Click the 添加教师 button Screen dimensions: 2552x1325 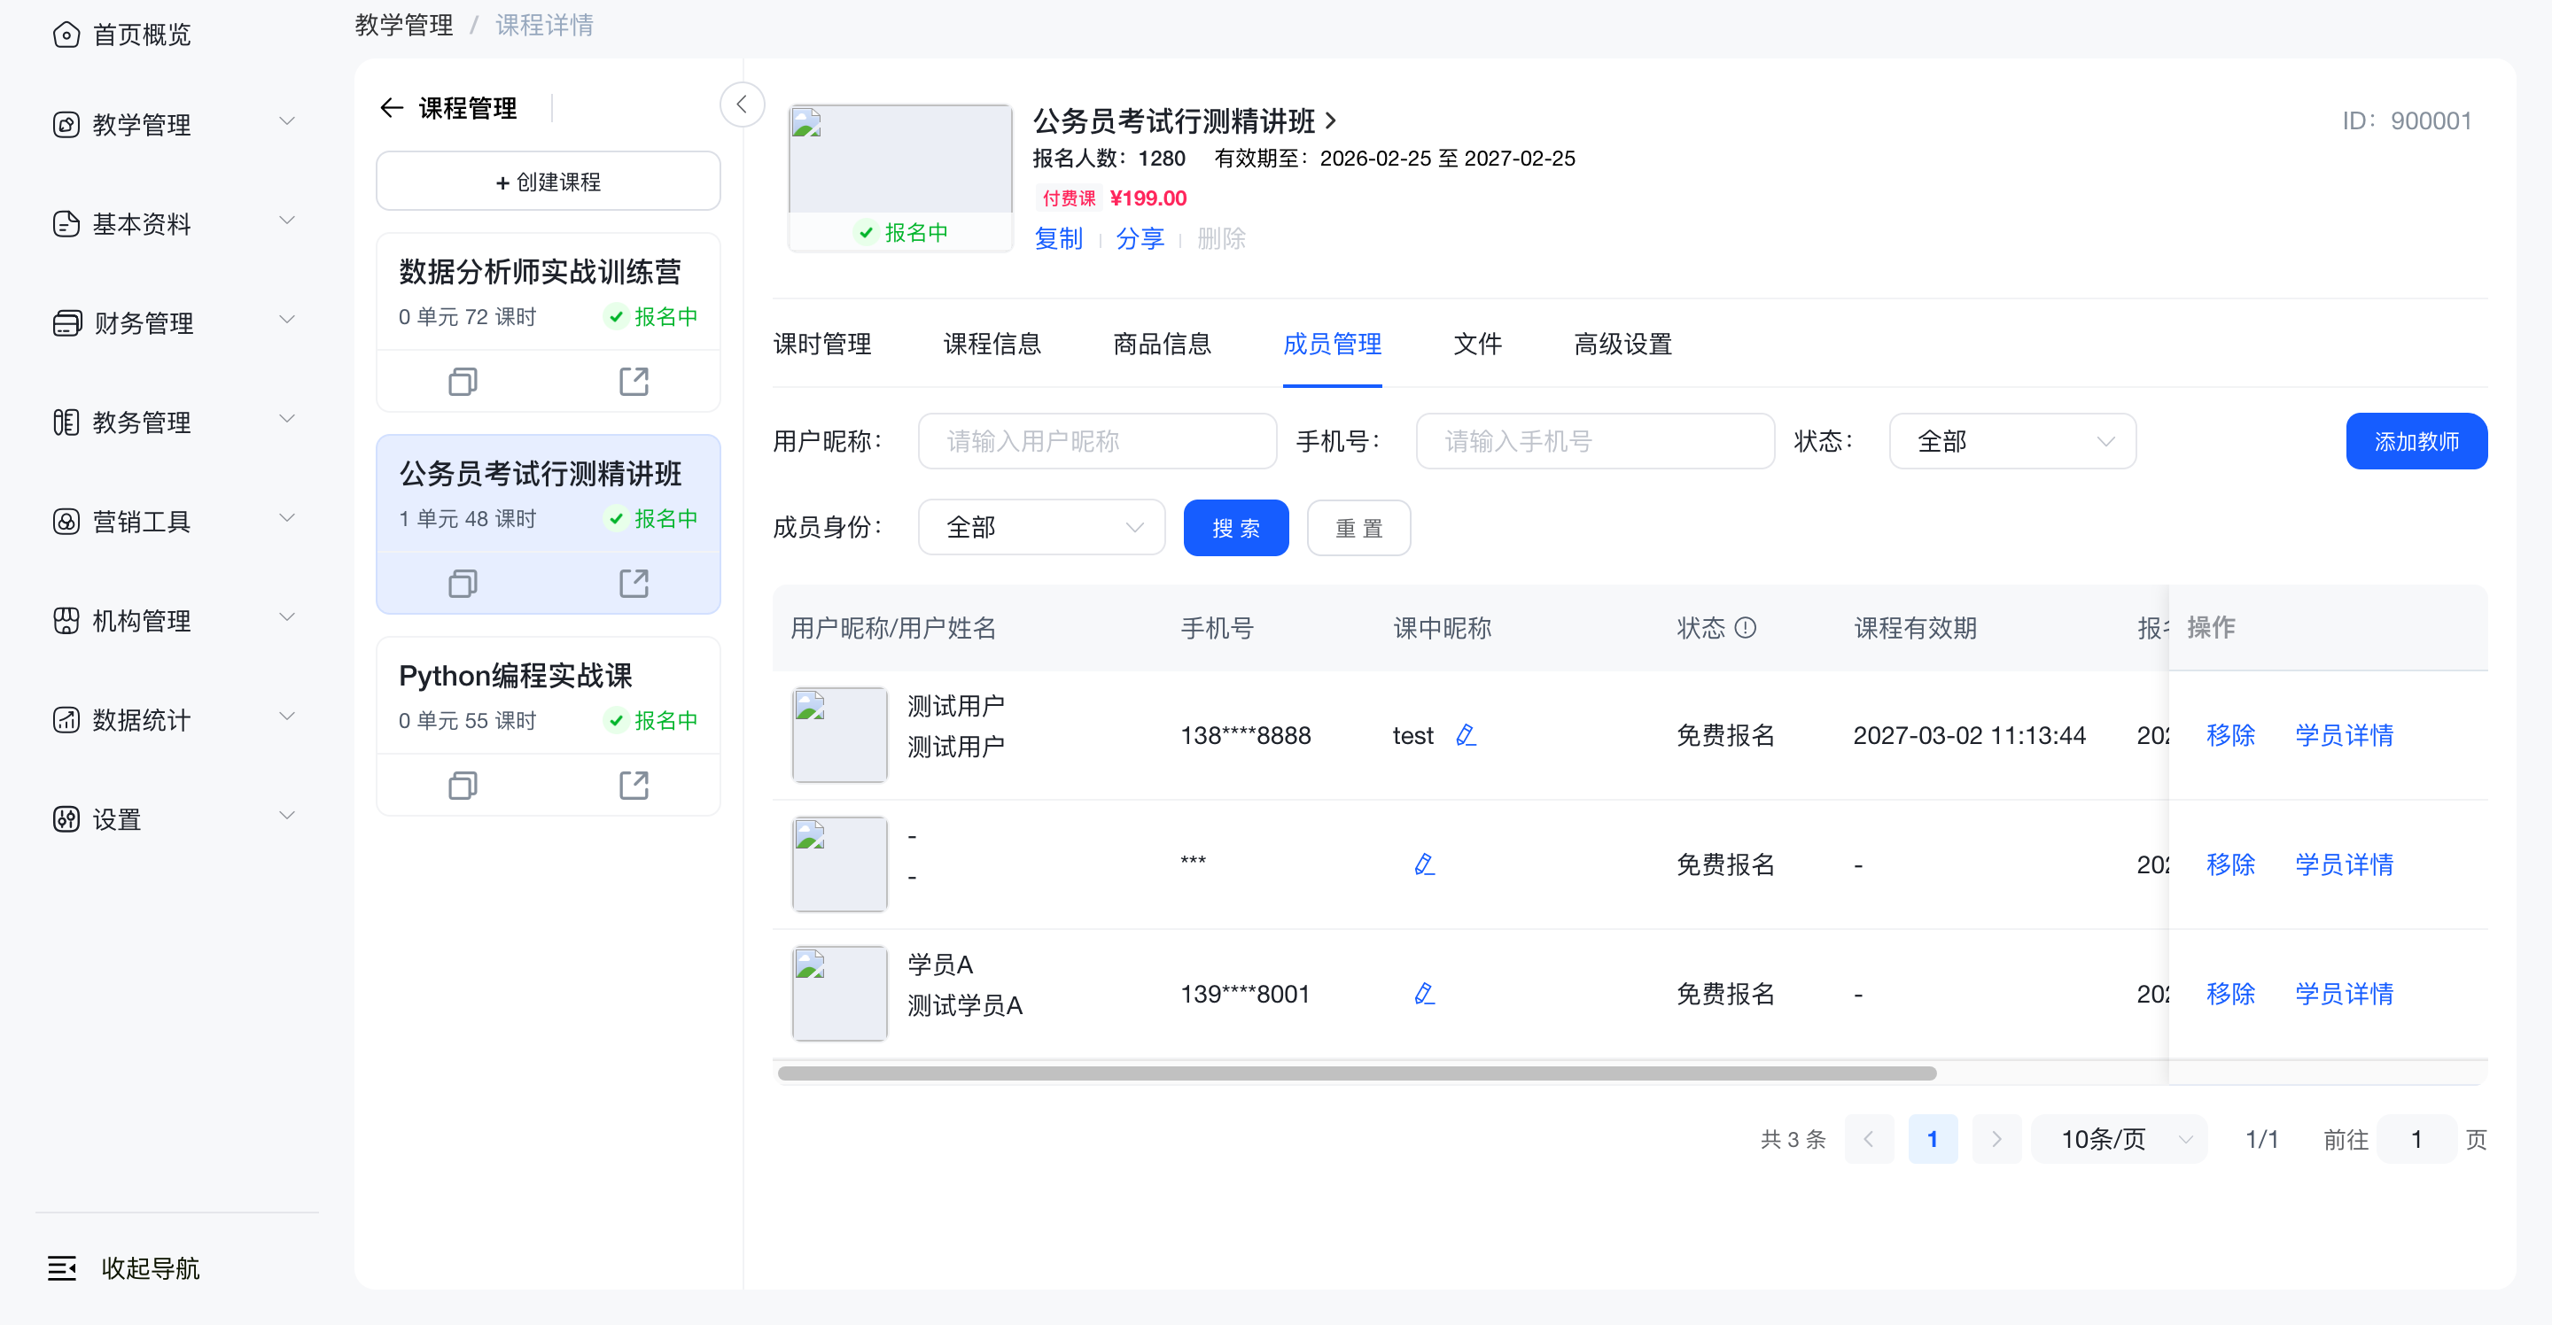(x=2416, y=442)
